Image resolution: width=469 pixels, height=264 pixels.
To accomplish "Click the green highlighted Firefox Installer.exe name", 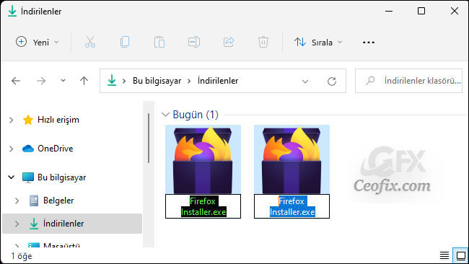I will tap(203, 206).
